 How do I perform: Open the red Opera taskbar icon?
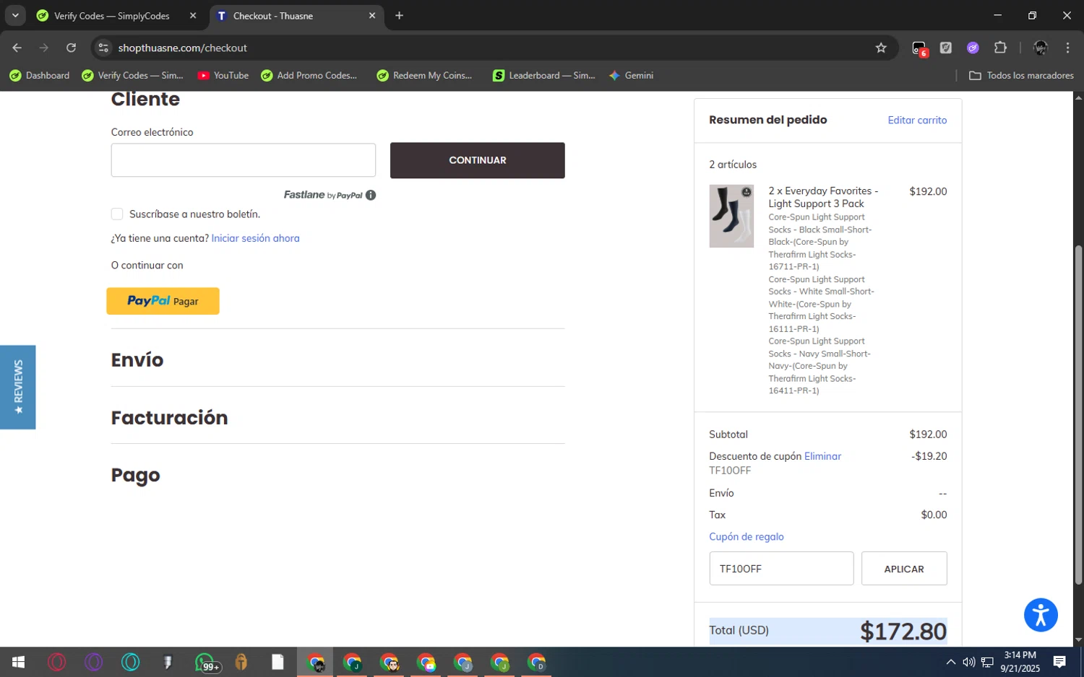pyautogui.click(x=56, y=662)
